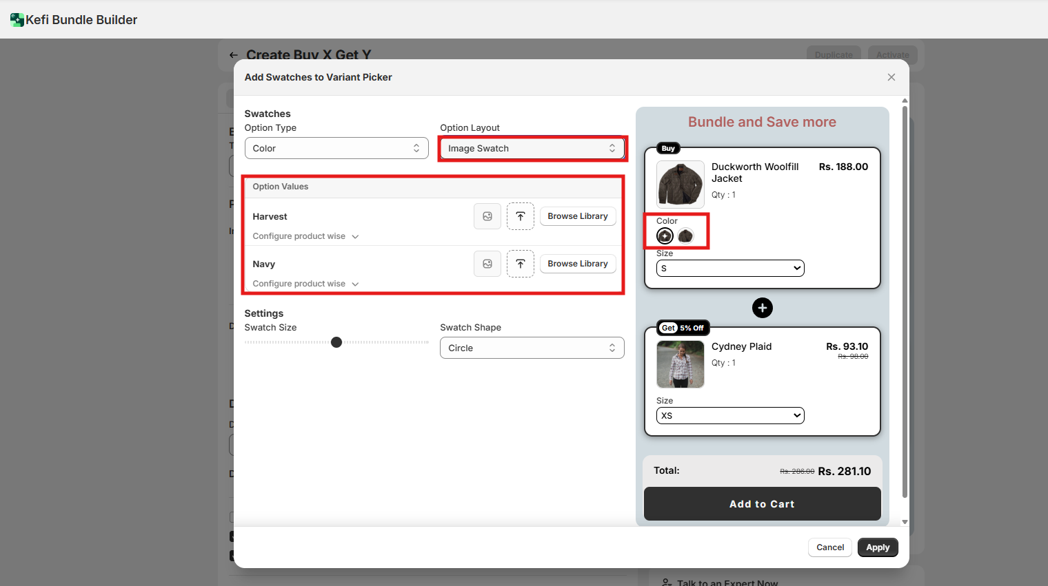Click Browse Library for Harvest
This screenshot has width=1048, height=586.
(x=577, y=216)
